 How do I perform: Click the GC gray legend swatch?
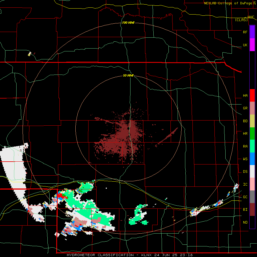[252, 197]
